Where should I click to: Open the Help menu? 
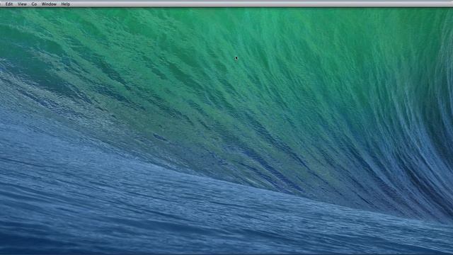click(x=66, y=4)
